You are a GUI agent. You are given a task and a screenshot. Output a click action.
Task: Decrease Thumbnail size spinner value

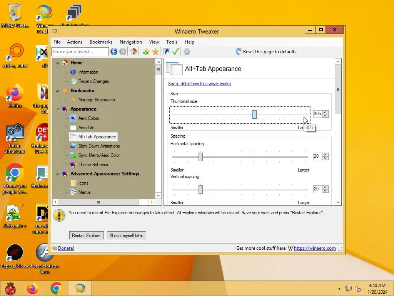[326, 116]
